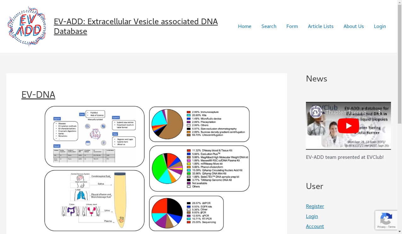Open the EV-ADD site title link
The image size is (402, 234).
point(136,26)
